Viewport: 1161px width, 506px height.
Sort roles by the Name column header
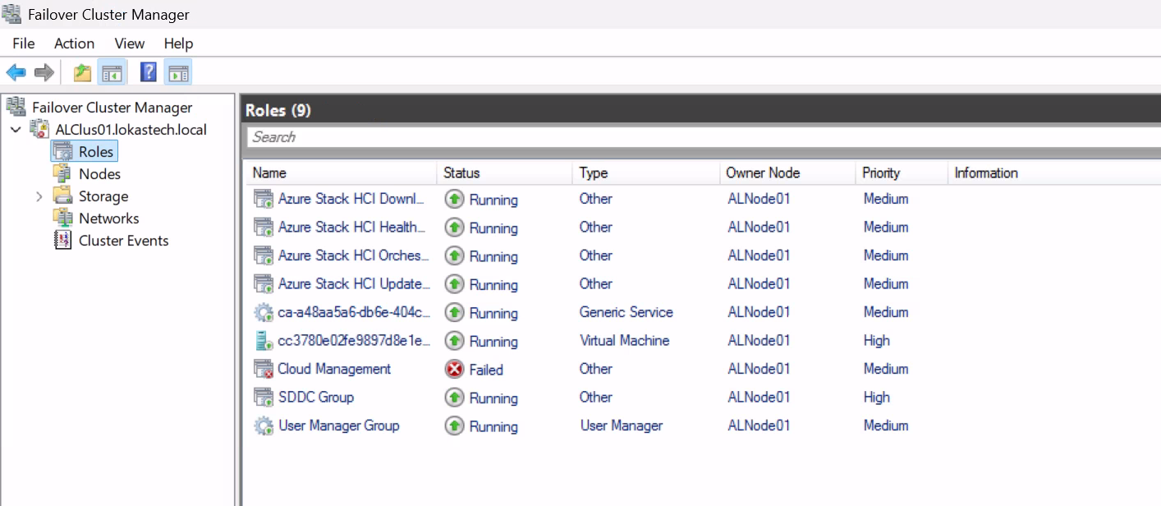(x=341, y=172)
